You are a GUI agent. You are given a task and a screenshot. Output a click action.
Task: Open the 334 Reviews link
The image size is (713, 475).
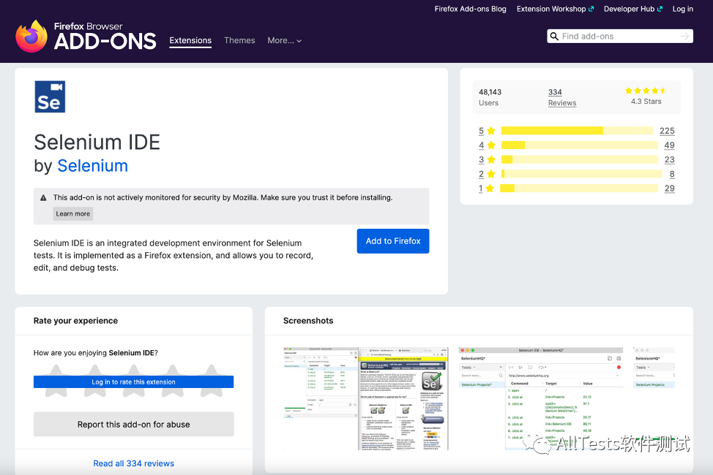[562, 97]
